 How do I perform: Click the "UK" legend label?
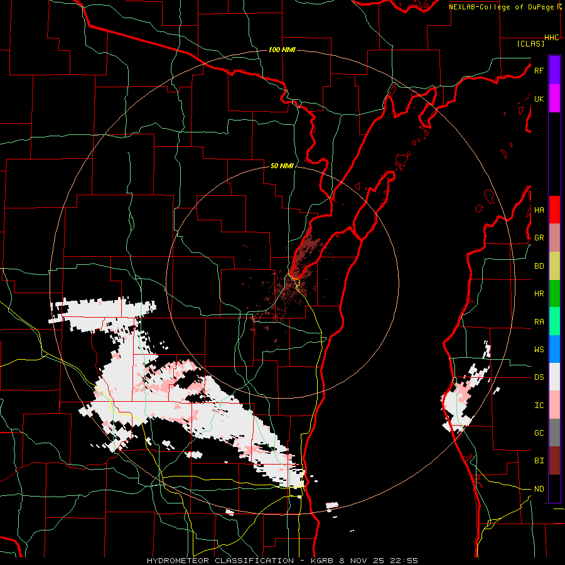click(x=539, y=99)
